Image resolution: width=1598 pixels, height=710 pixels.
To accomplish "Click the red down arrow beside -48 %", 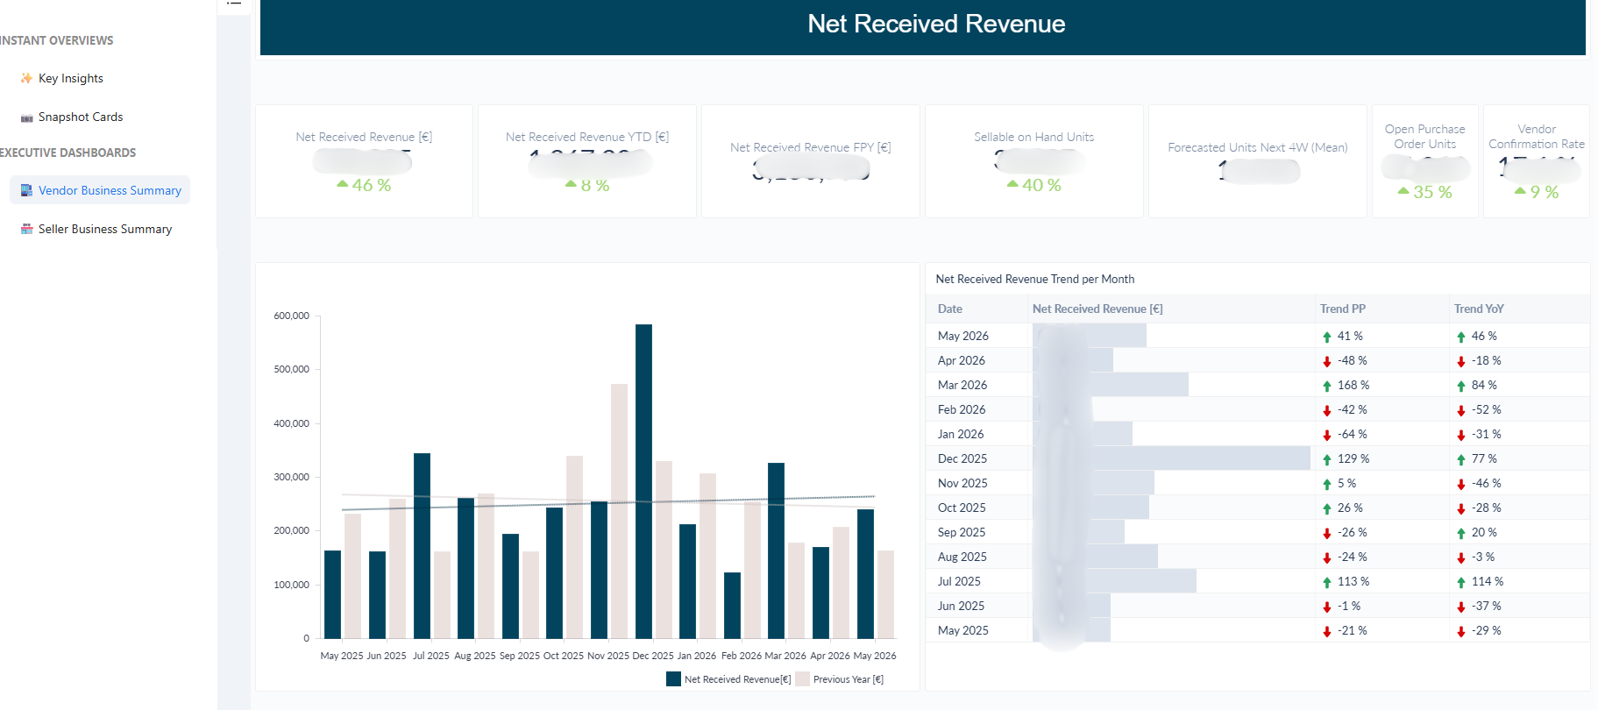I will click(x=1327, y=361).
